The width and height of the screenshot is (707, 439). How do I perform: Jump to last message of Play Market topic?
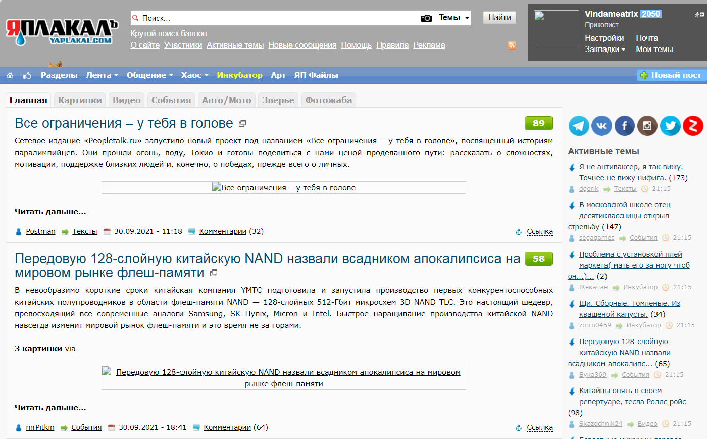pyautogui.click(x=572, y=255)
